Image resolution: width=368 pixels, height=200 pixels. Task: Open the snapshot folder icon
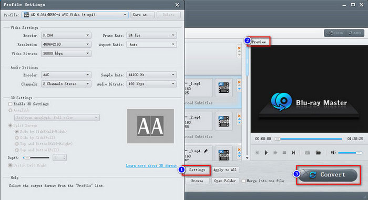[318, 153]
